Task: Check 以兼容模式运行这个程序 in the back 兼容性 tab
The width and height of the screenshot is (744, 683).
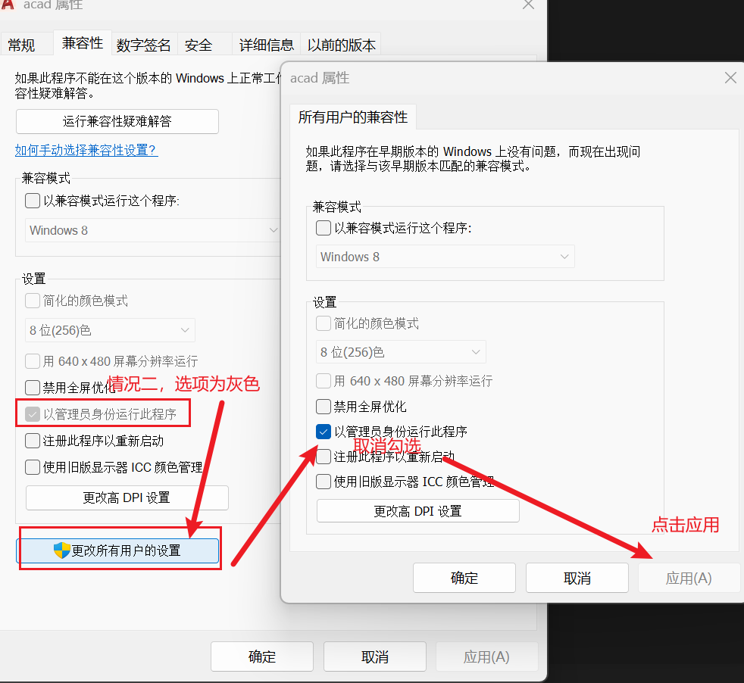Action: pyautogui.click(x=33, y=201)
